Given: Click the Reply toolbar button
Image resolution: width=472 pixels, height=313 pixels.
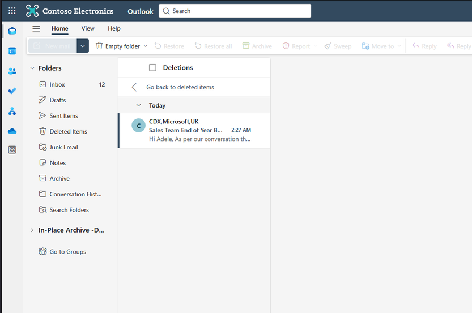Looking at the screenshot, I should [424, 46].
